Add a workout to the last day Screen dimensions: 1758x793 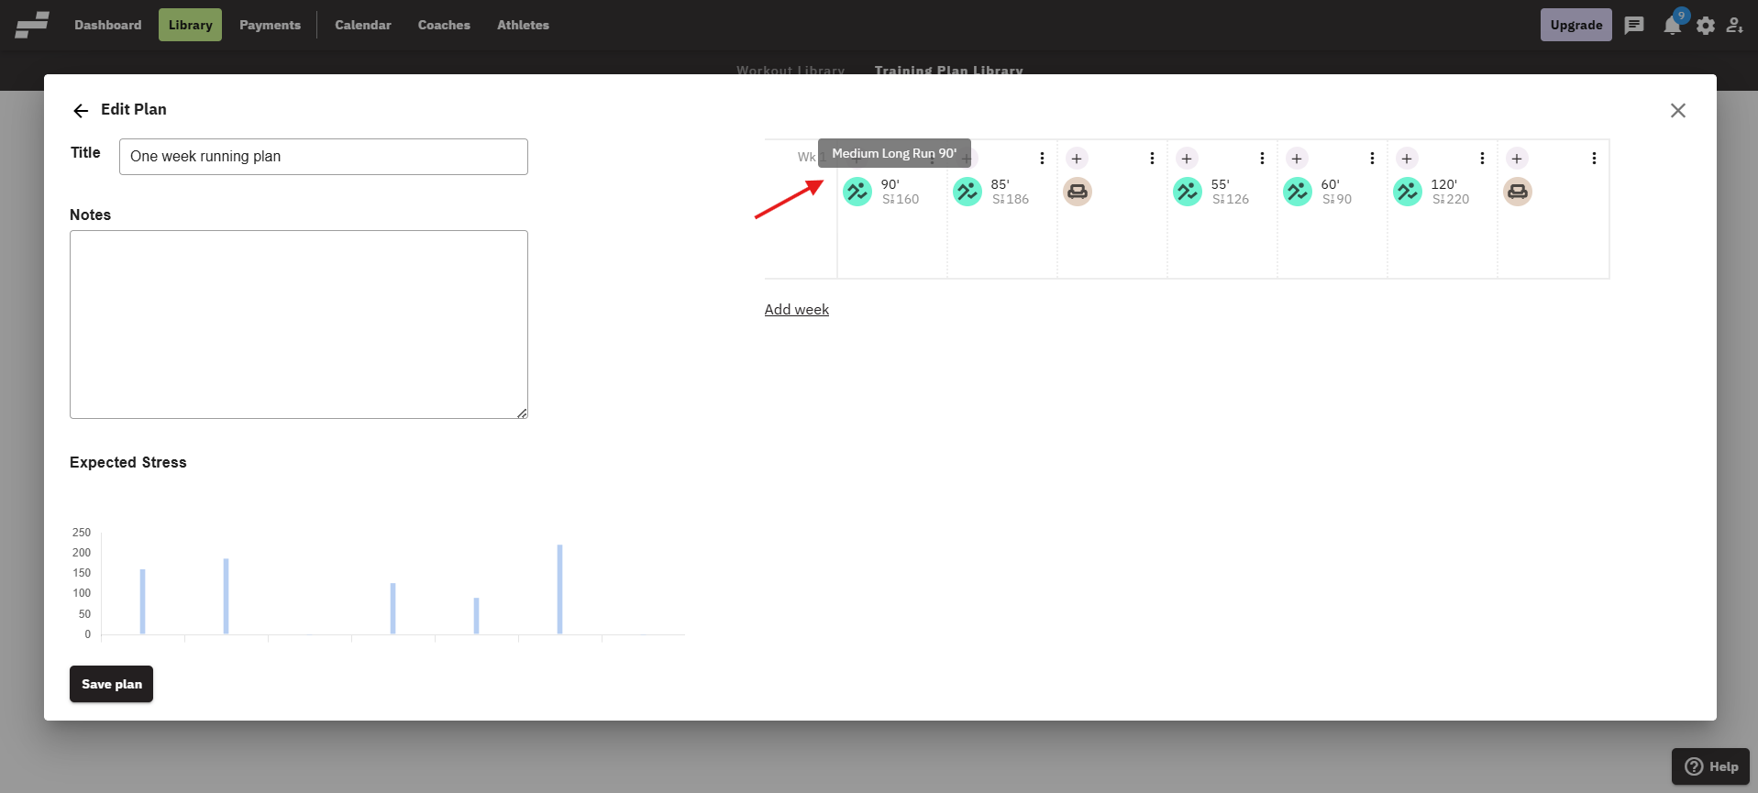[x=1517, y=159]
